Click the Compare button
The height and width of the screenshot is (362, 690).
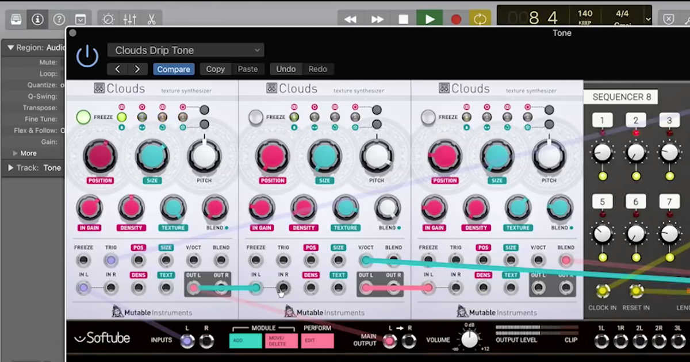[x=174, y=69]
